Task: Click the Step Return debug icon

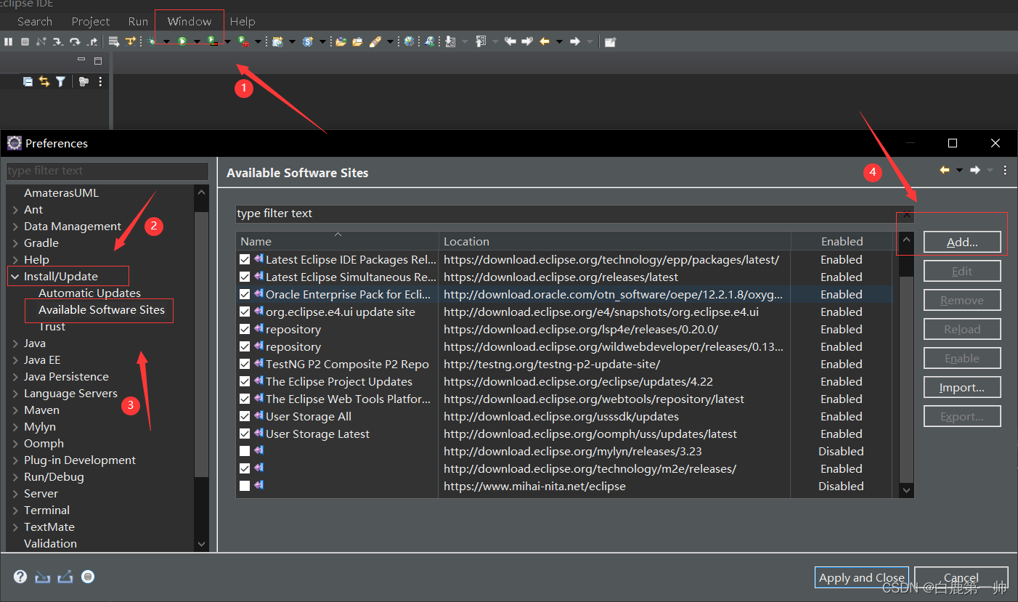Action: [92, 42]
